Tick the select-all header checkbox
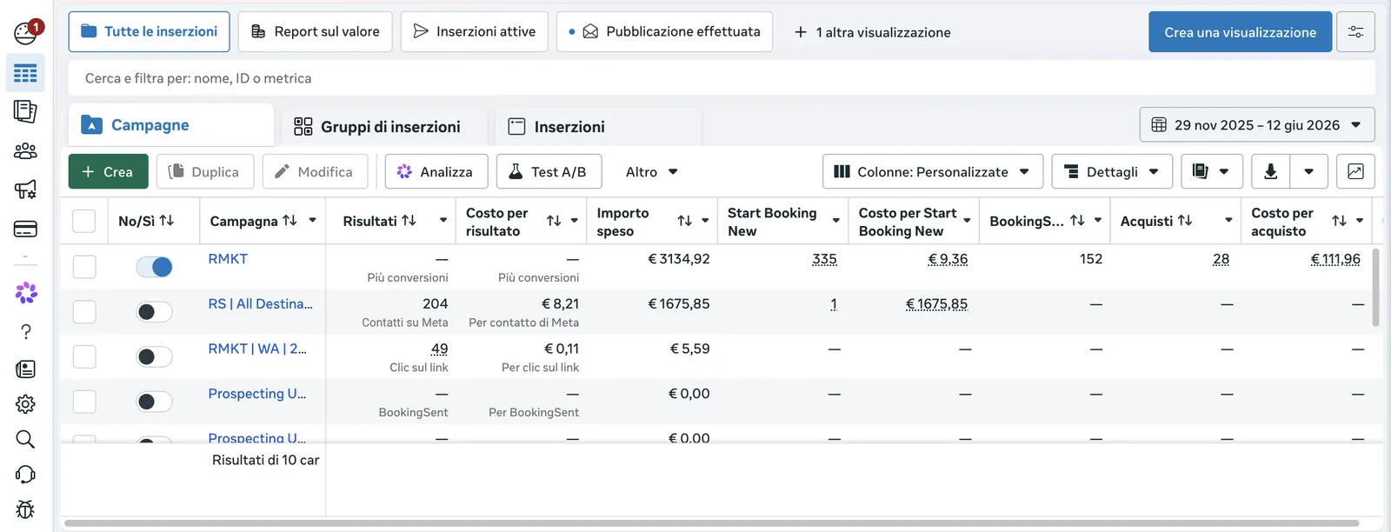 pos(83,221)
